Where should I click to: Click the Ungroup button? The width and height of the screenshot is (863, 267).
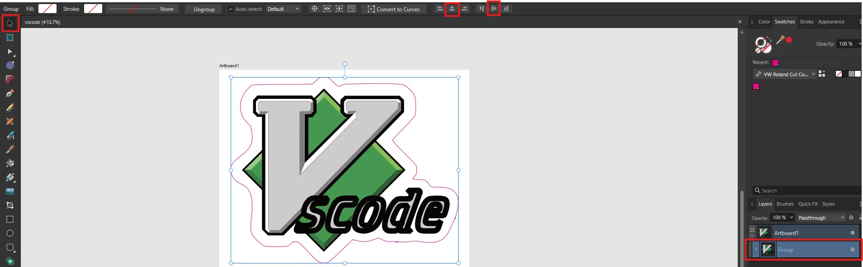[x=204, y=9]
